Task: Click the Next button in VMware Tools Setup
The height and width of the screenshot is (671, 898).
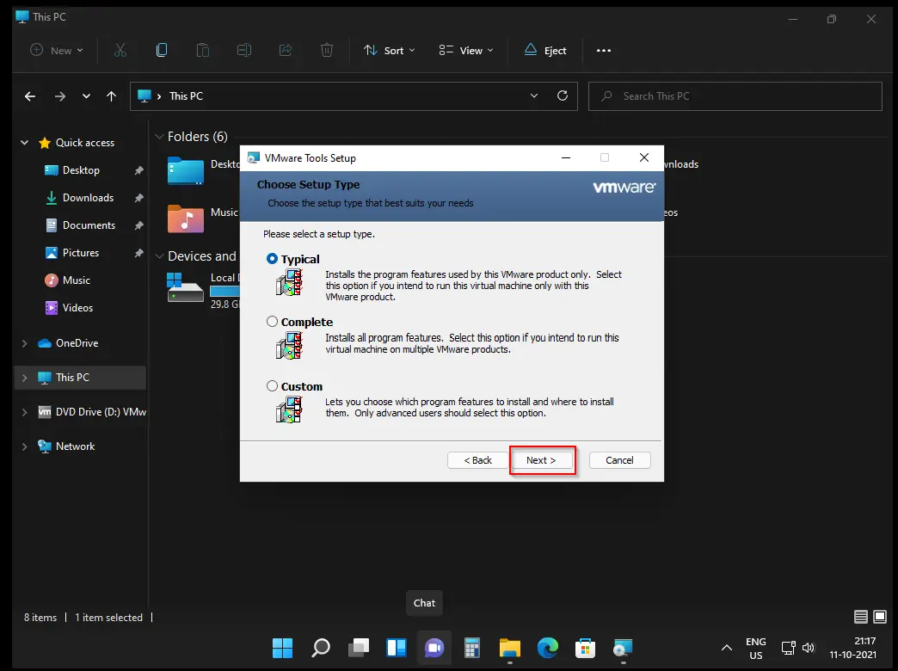Action: [x=542, y=460]
